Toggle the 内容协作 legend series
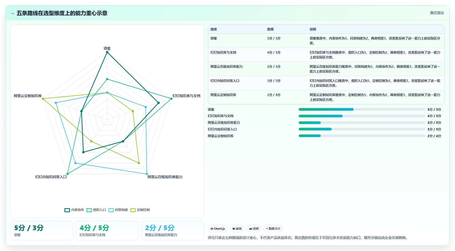Image resolution: width=455 pixels, height=251 pixels. (74, 210)
